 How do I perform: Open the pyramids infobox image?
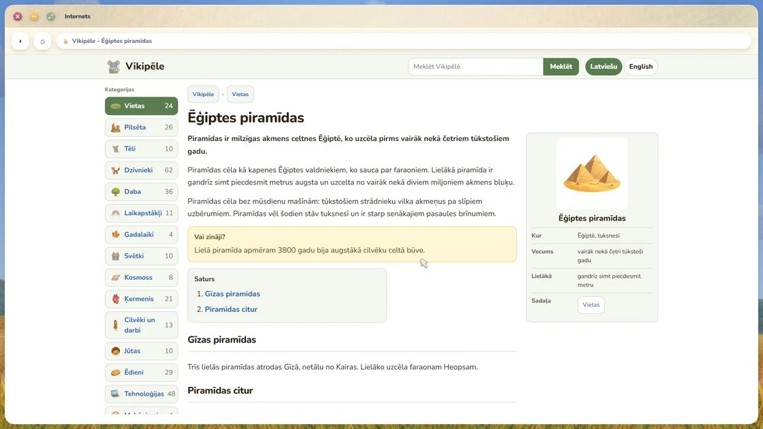pos(592,174)
